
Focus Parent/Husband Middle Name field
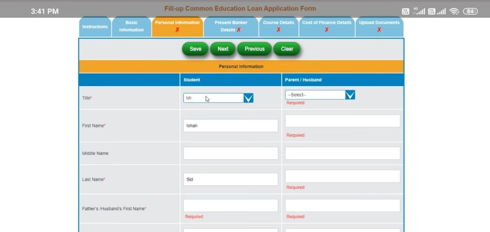click(343, 153)
